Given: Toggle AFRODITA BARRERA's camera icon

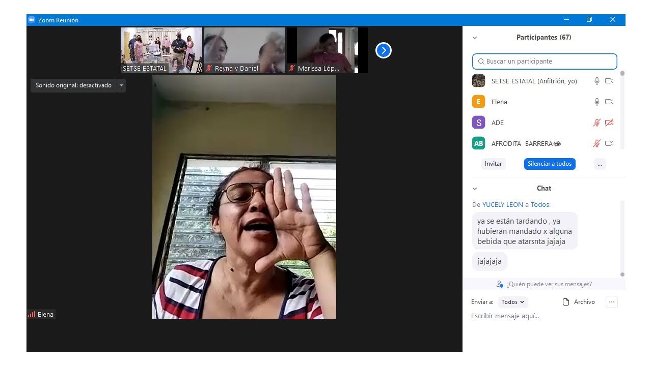Looking at the screenshot, I should point(609,143).
